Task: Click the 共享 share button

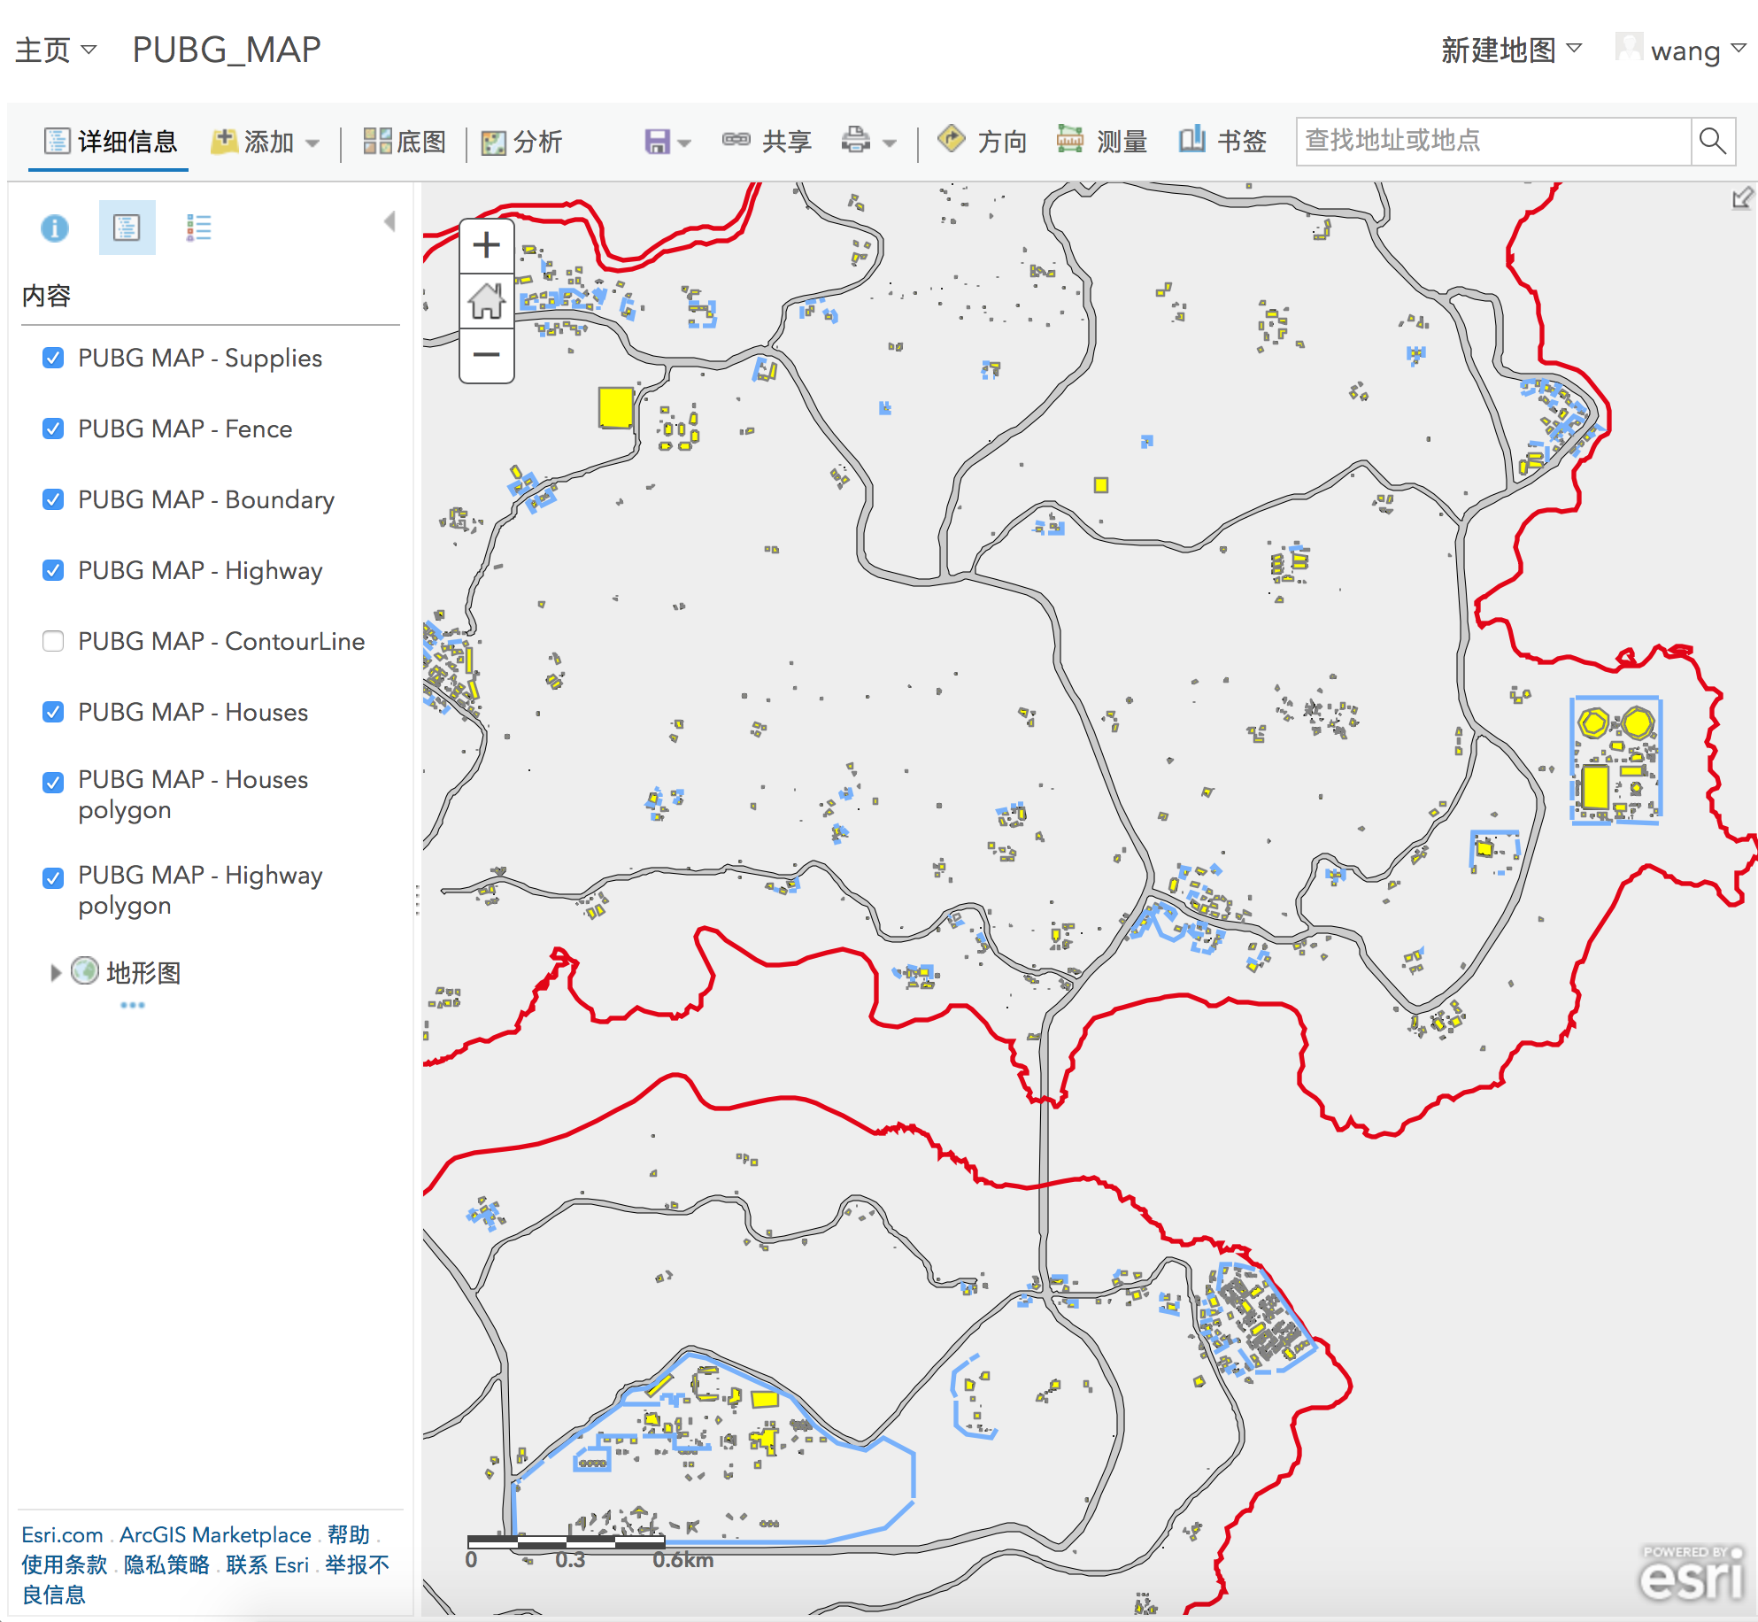Action: point(767,141)
